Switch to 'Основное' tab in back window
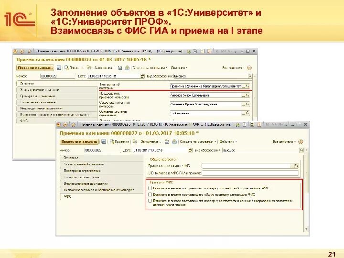The image size is (344, 258). pyautogui.click(x=56, y=84)
